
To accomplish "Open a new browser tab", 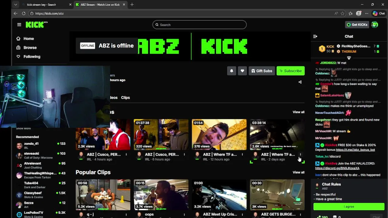I will [132, 5].
